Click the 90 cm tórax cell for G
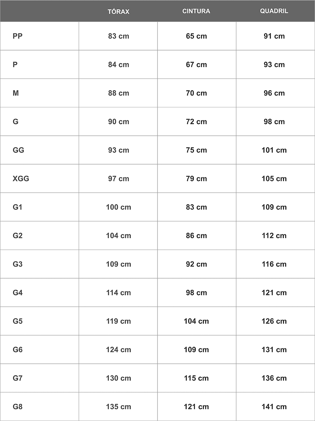The width and height of the screenshot is (315, 421). click(118, 122)
